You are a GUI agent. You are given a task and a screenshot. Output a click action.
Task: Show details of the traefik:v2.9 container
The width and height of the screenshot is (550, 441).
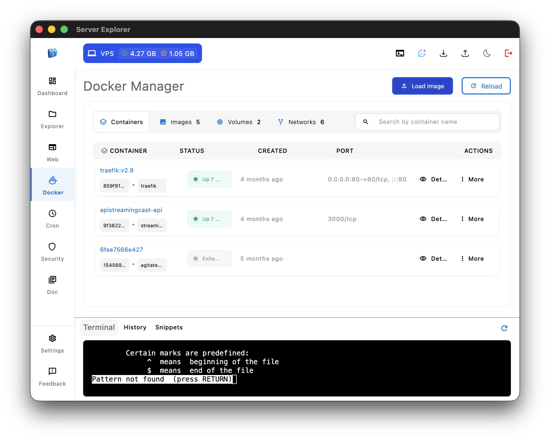click(x=433, y=179)
